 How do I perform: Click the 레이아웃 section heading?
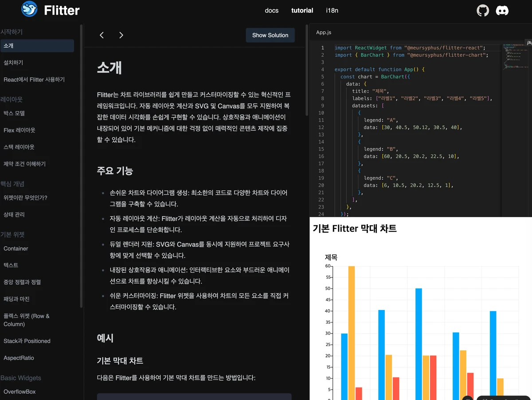(12, 99)
